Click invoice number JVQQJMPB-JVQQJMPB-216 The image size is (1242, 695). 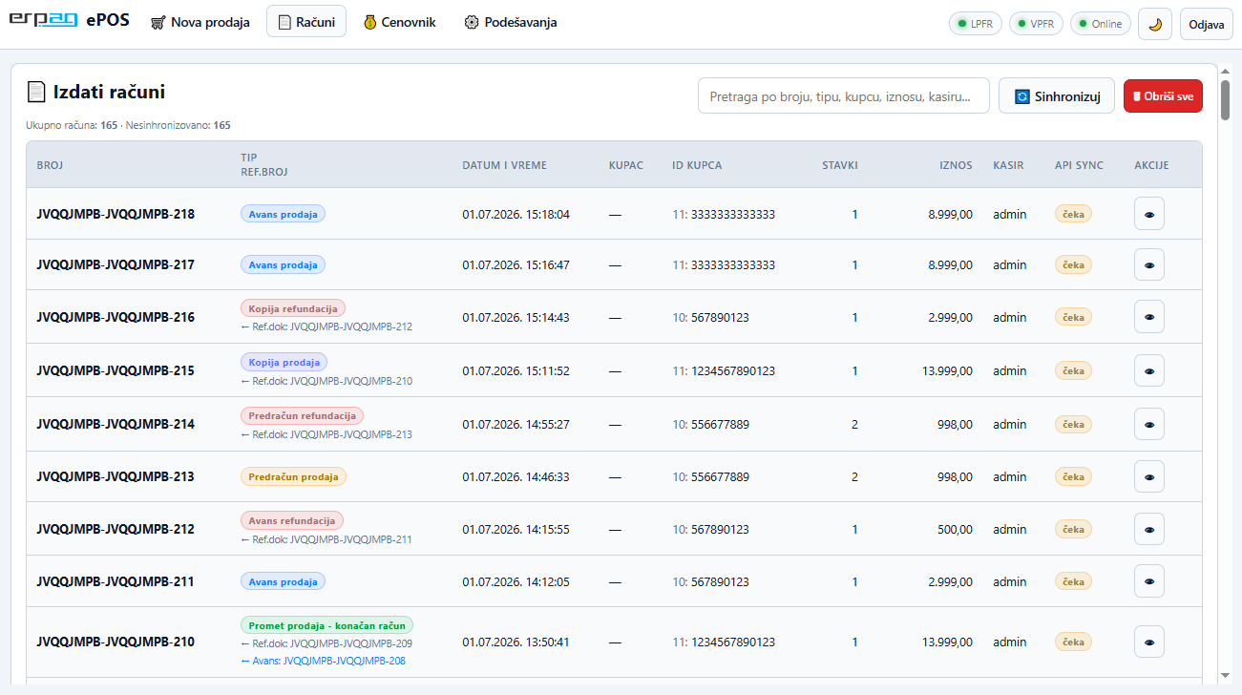(x=116, y=317)
